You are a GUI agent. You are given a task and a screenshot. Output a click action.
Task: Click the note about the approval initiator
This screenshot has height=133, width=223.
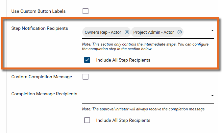143,109
